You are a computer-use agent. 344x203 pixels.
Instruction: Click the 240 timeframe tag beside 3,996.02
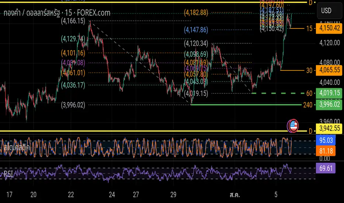(x=307, y=105)
